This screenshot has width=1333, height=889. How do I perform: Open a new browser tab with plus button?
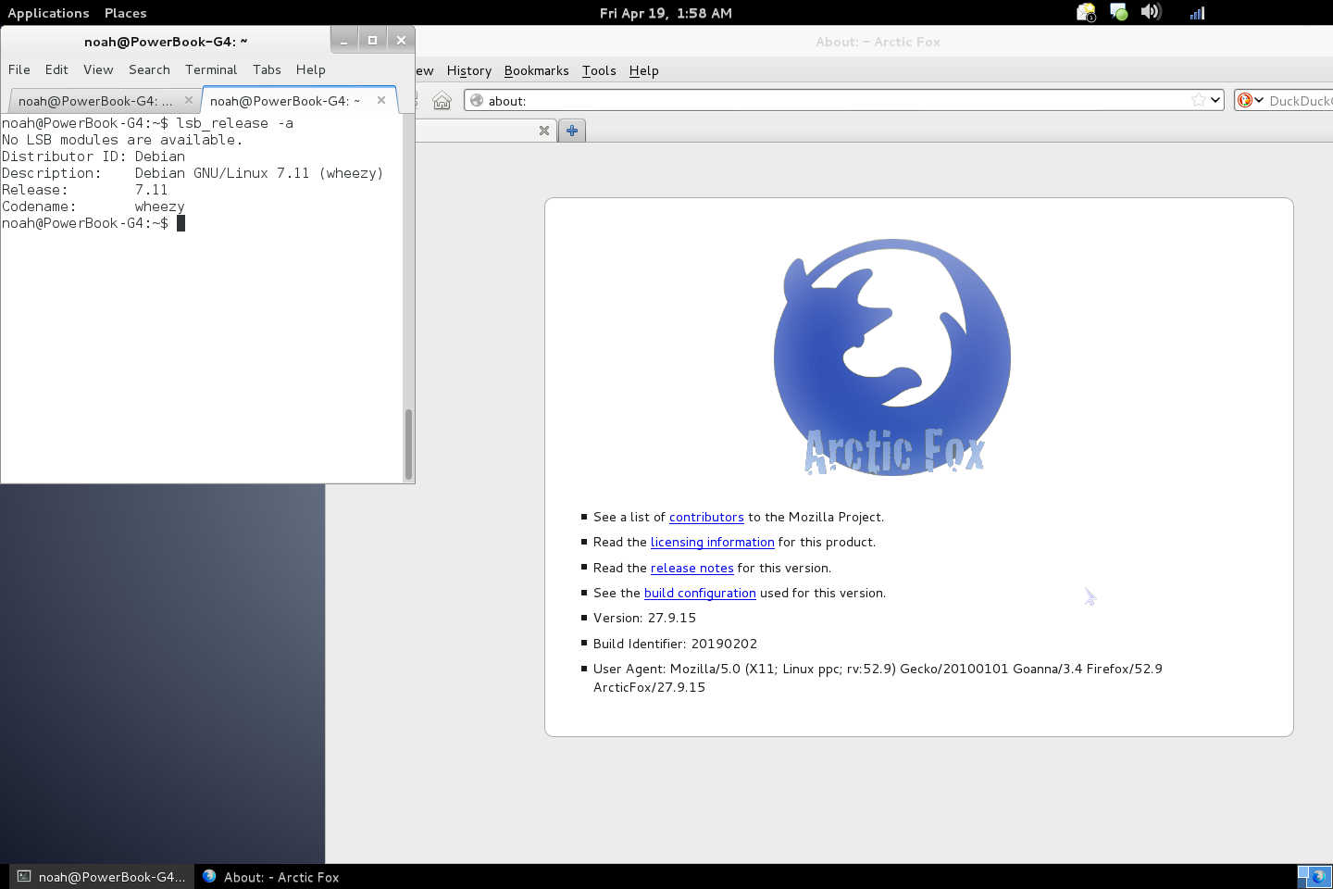(x=572, y=131)
